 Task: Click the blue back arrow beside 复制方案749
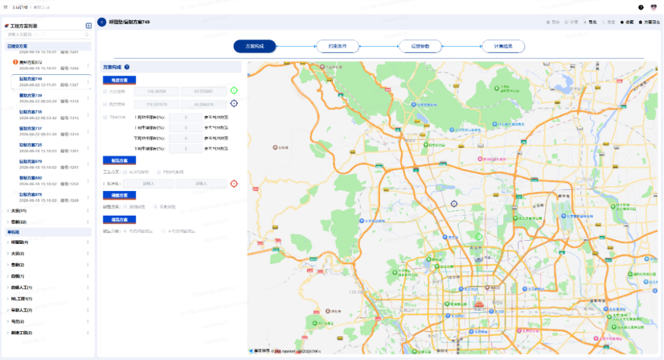coord(101,22)
